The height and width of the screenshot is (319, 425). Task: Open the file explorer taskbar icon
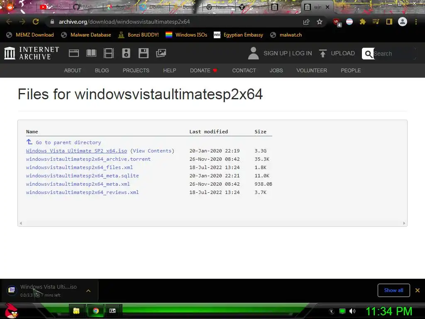tap(76, 311)
